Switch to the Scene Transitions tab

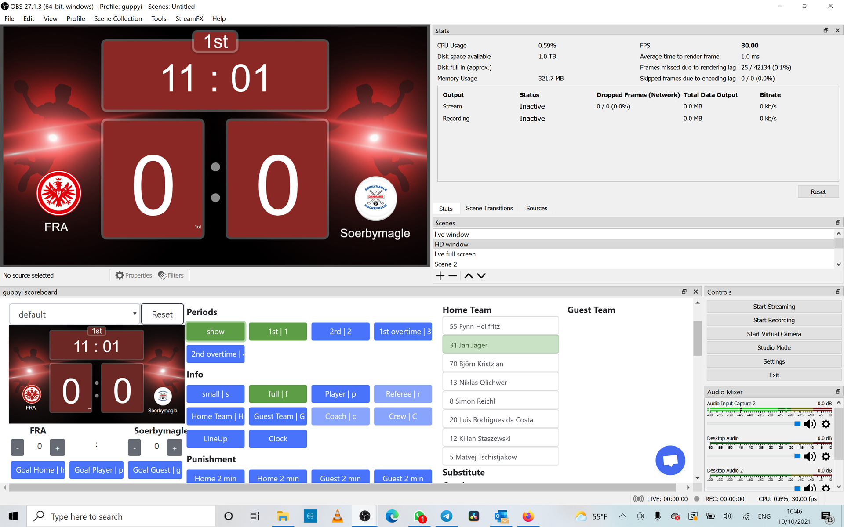point(489,208)
